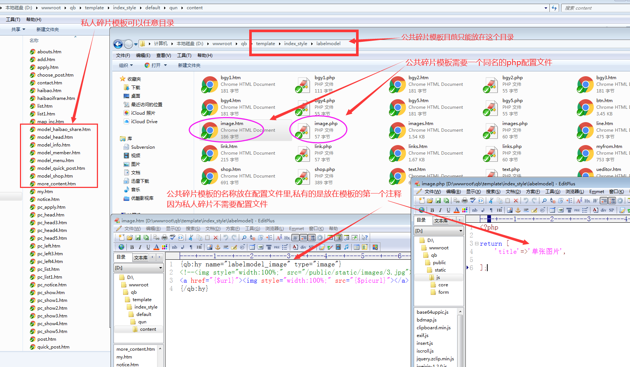Select clipboard.min.js in image.php file list

[x=434, y=328]
